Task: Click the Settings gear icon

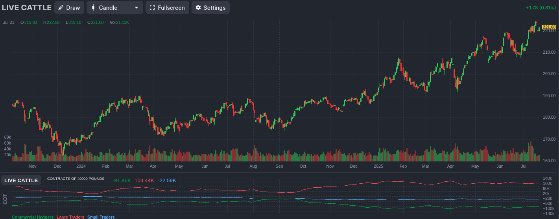Action: coord(198,7)
